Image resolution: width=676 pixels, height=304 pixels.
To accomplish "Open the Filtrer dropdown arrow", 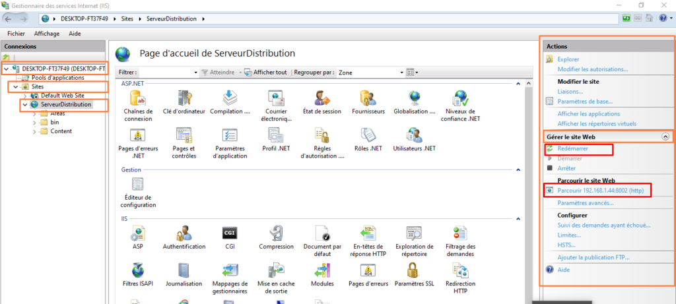I will (196, 73).
